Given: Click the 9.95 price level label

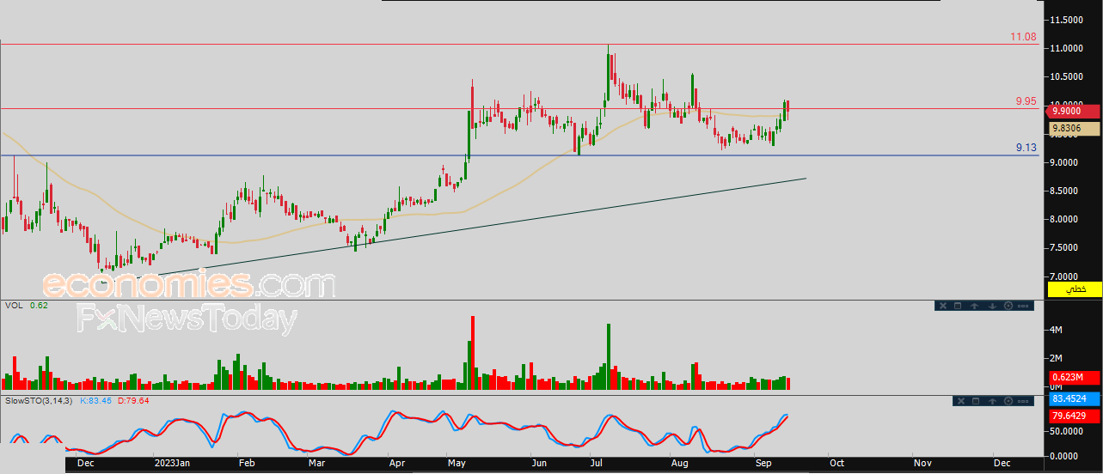Looking at the screenshot, I should [x=1026, y=101].
